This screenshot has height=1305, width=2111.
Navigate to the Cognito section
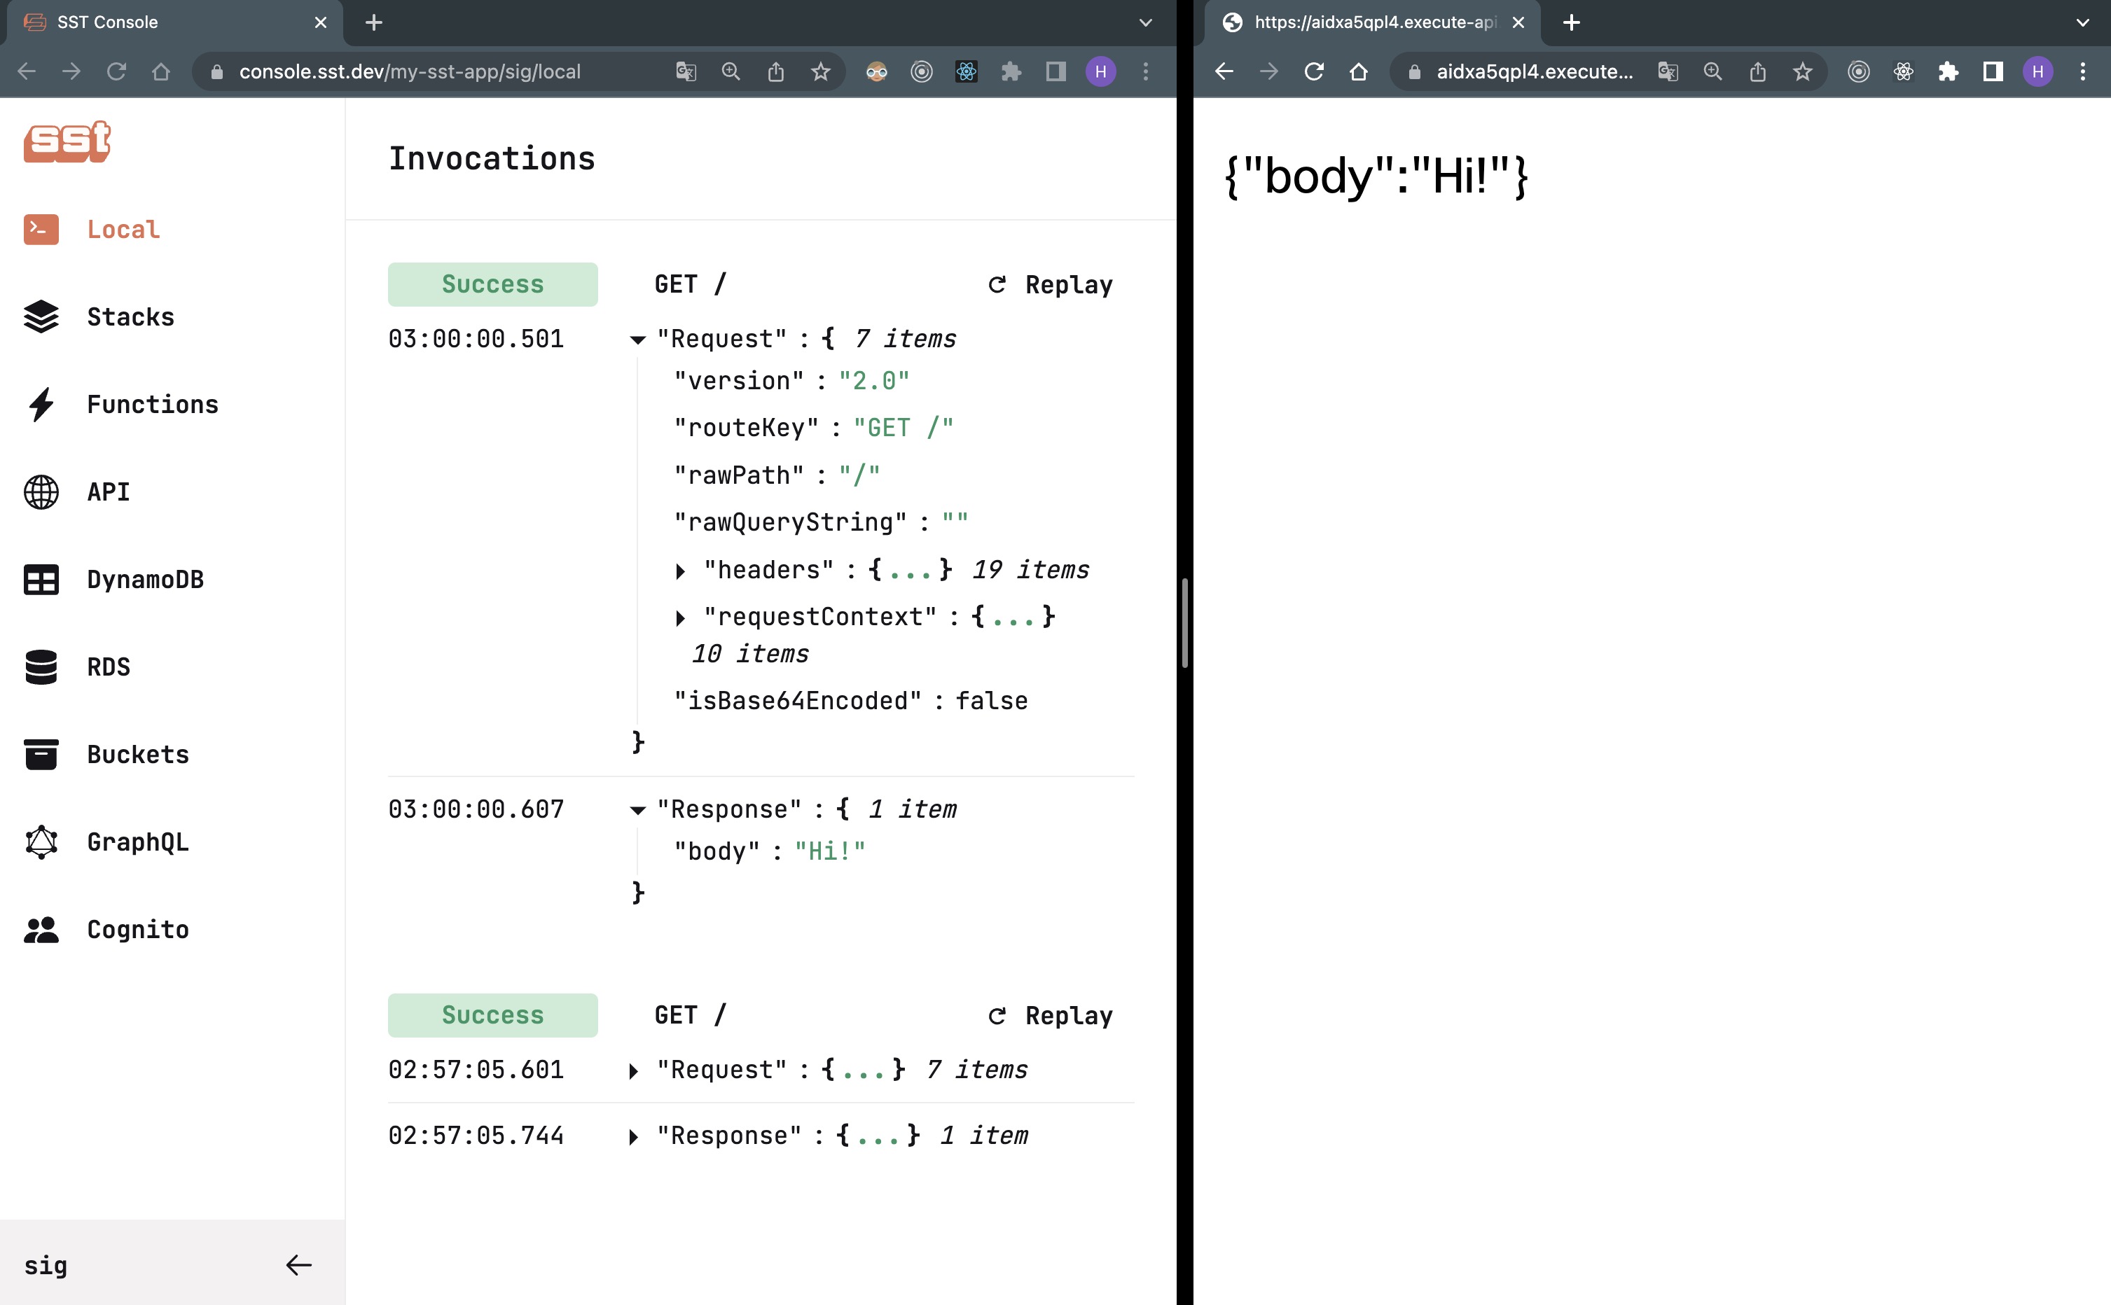(x=137, y=928)
